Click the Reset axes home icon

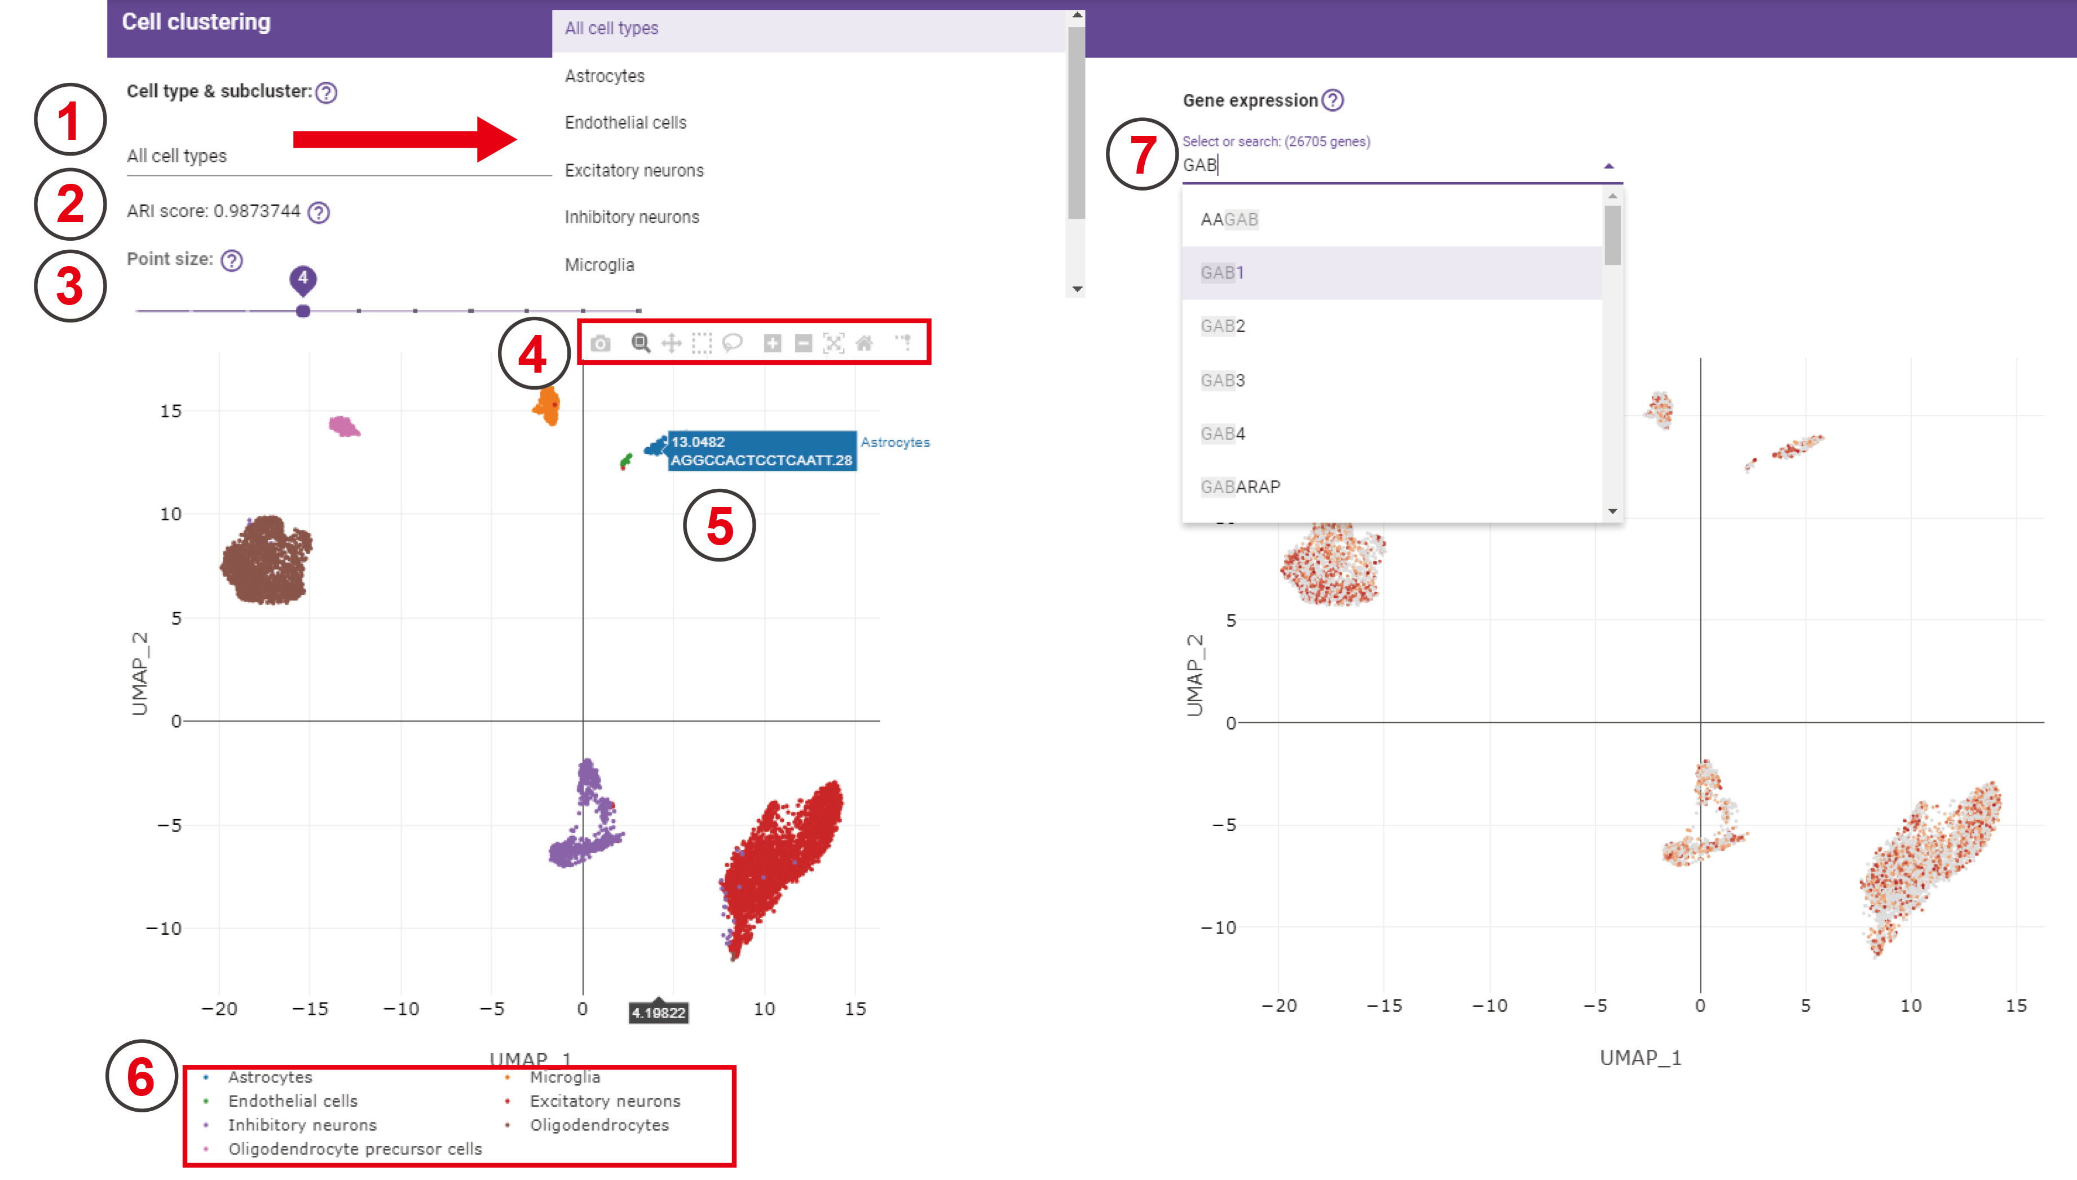[x=864, y=344]
